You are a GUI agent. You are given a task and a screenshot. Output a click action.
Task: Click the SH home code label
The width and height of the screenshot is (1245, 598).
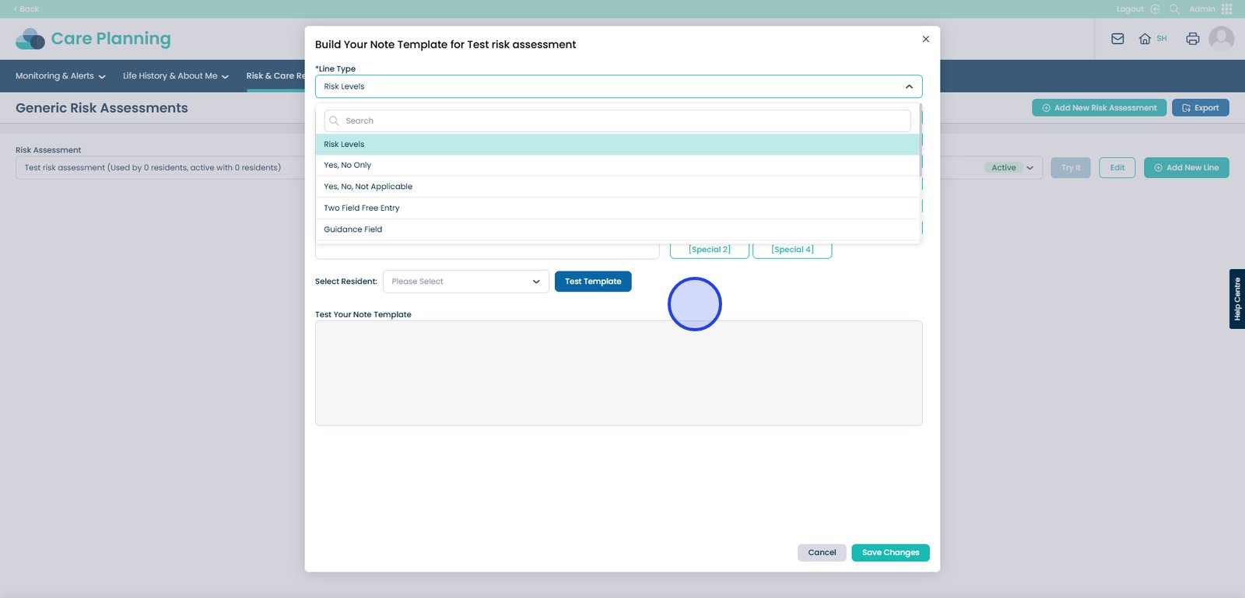click(1162, 38)
